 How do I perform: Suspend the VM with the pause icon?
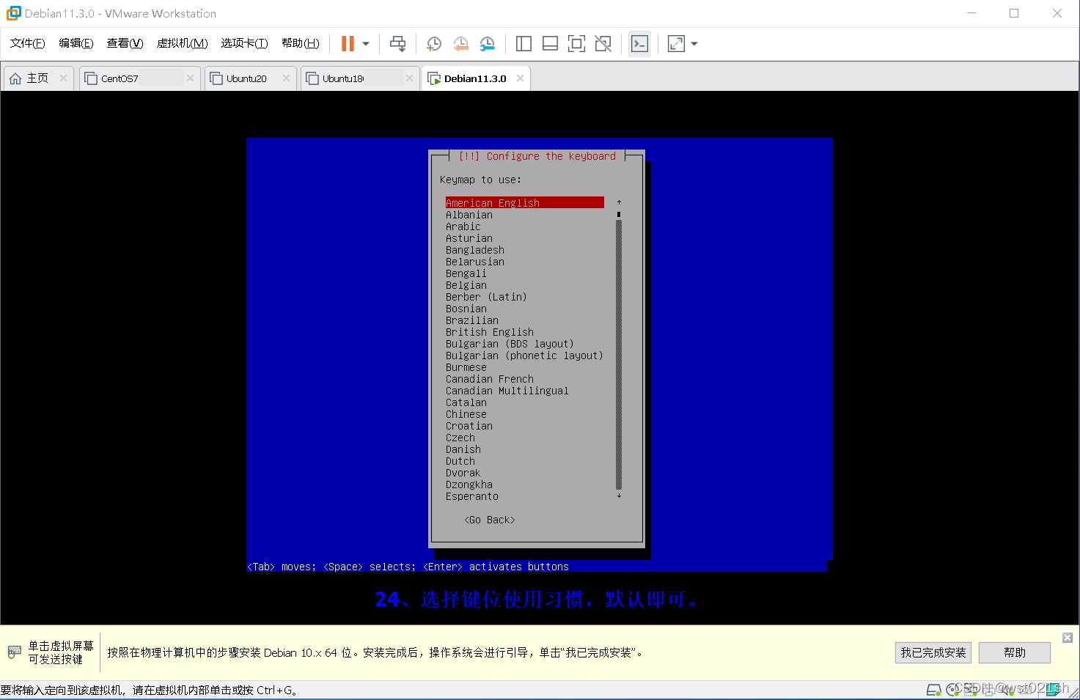[x=348, y=44]
